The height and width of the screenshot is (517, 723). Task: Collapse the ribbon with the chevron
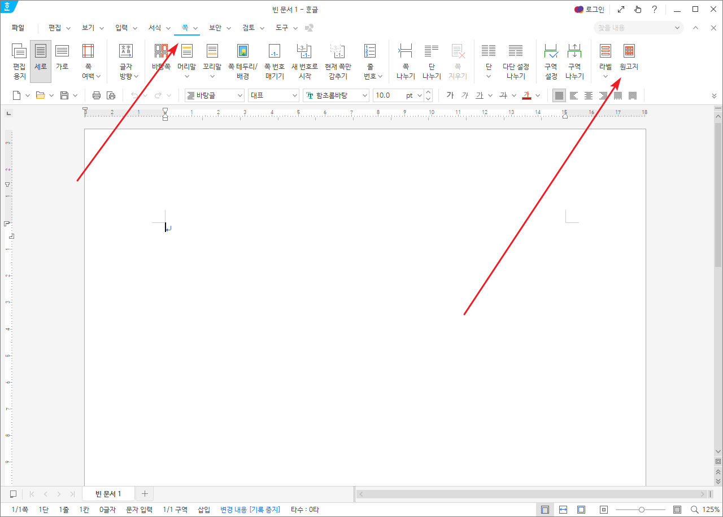[695, 28]
